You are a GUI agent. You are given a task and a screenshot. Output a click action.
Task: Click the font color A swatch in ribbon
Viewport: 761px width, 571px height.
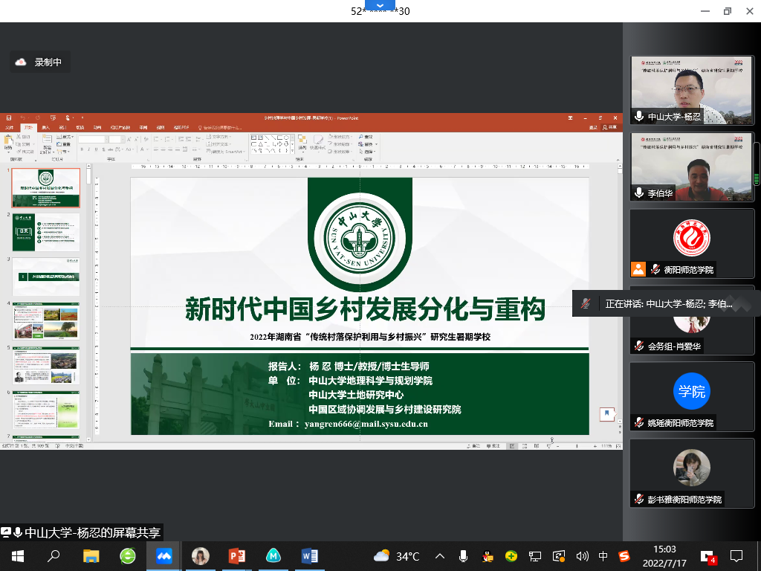pos(143,149)
